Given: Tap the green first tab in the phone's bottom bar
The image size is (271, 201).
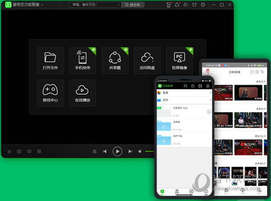Looking at the screenshot, I should [x=162, y=192].
